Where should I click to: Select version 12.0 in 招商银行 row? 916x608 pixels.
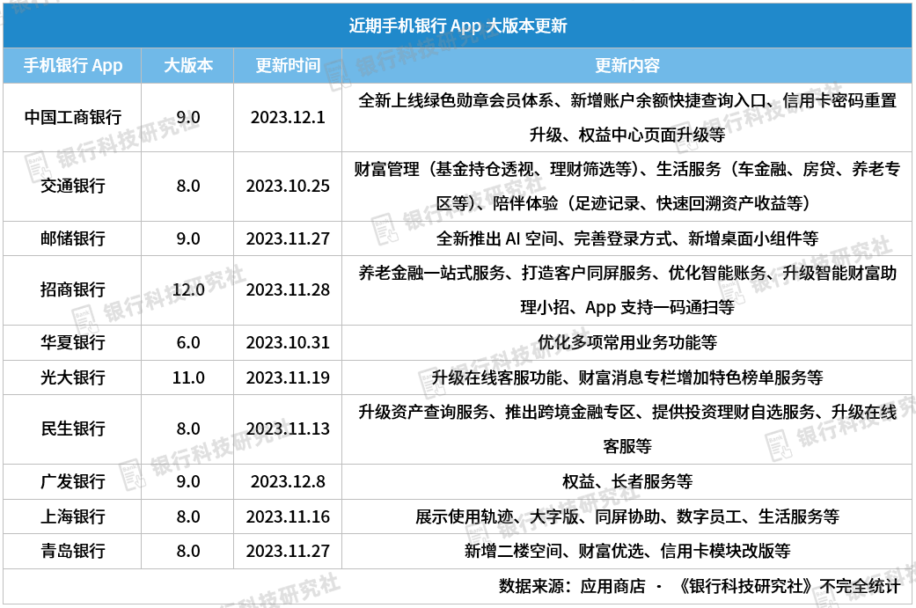tap(188, 289)
